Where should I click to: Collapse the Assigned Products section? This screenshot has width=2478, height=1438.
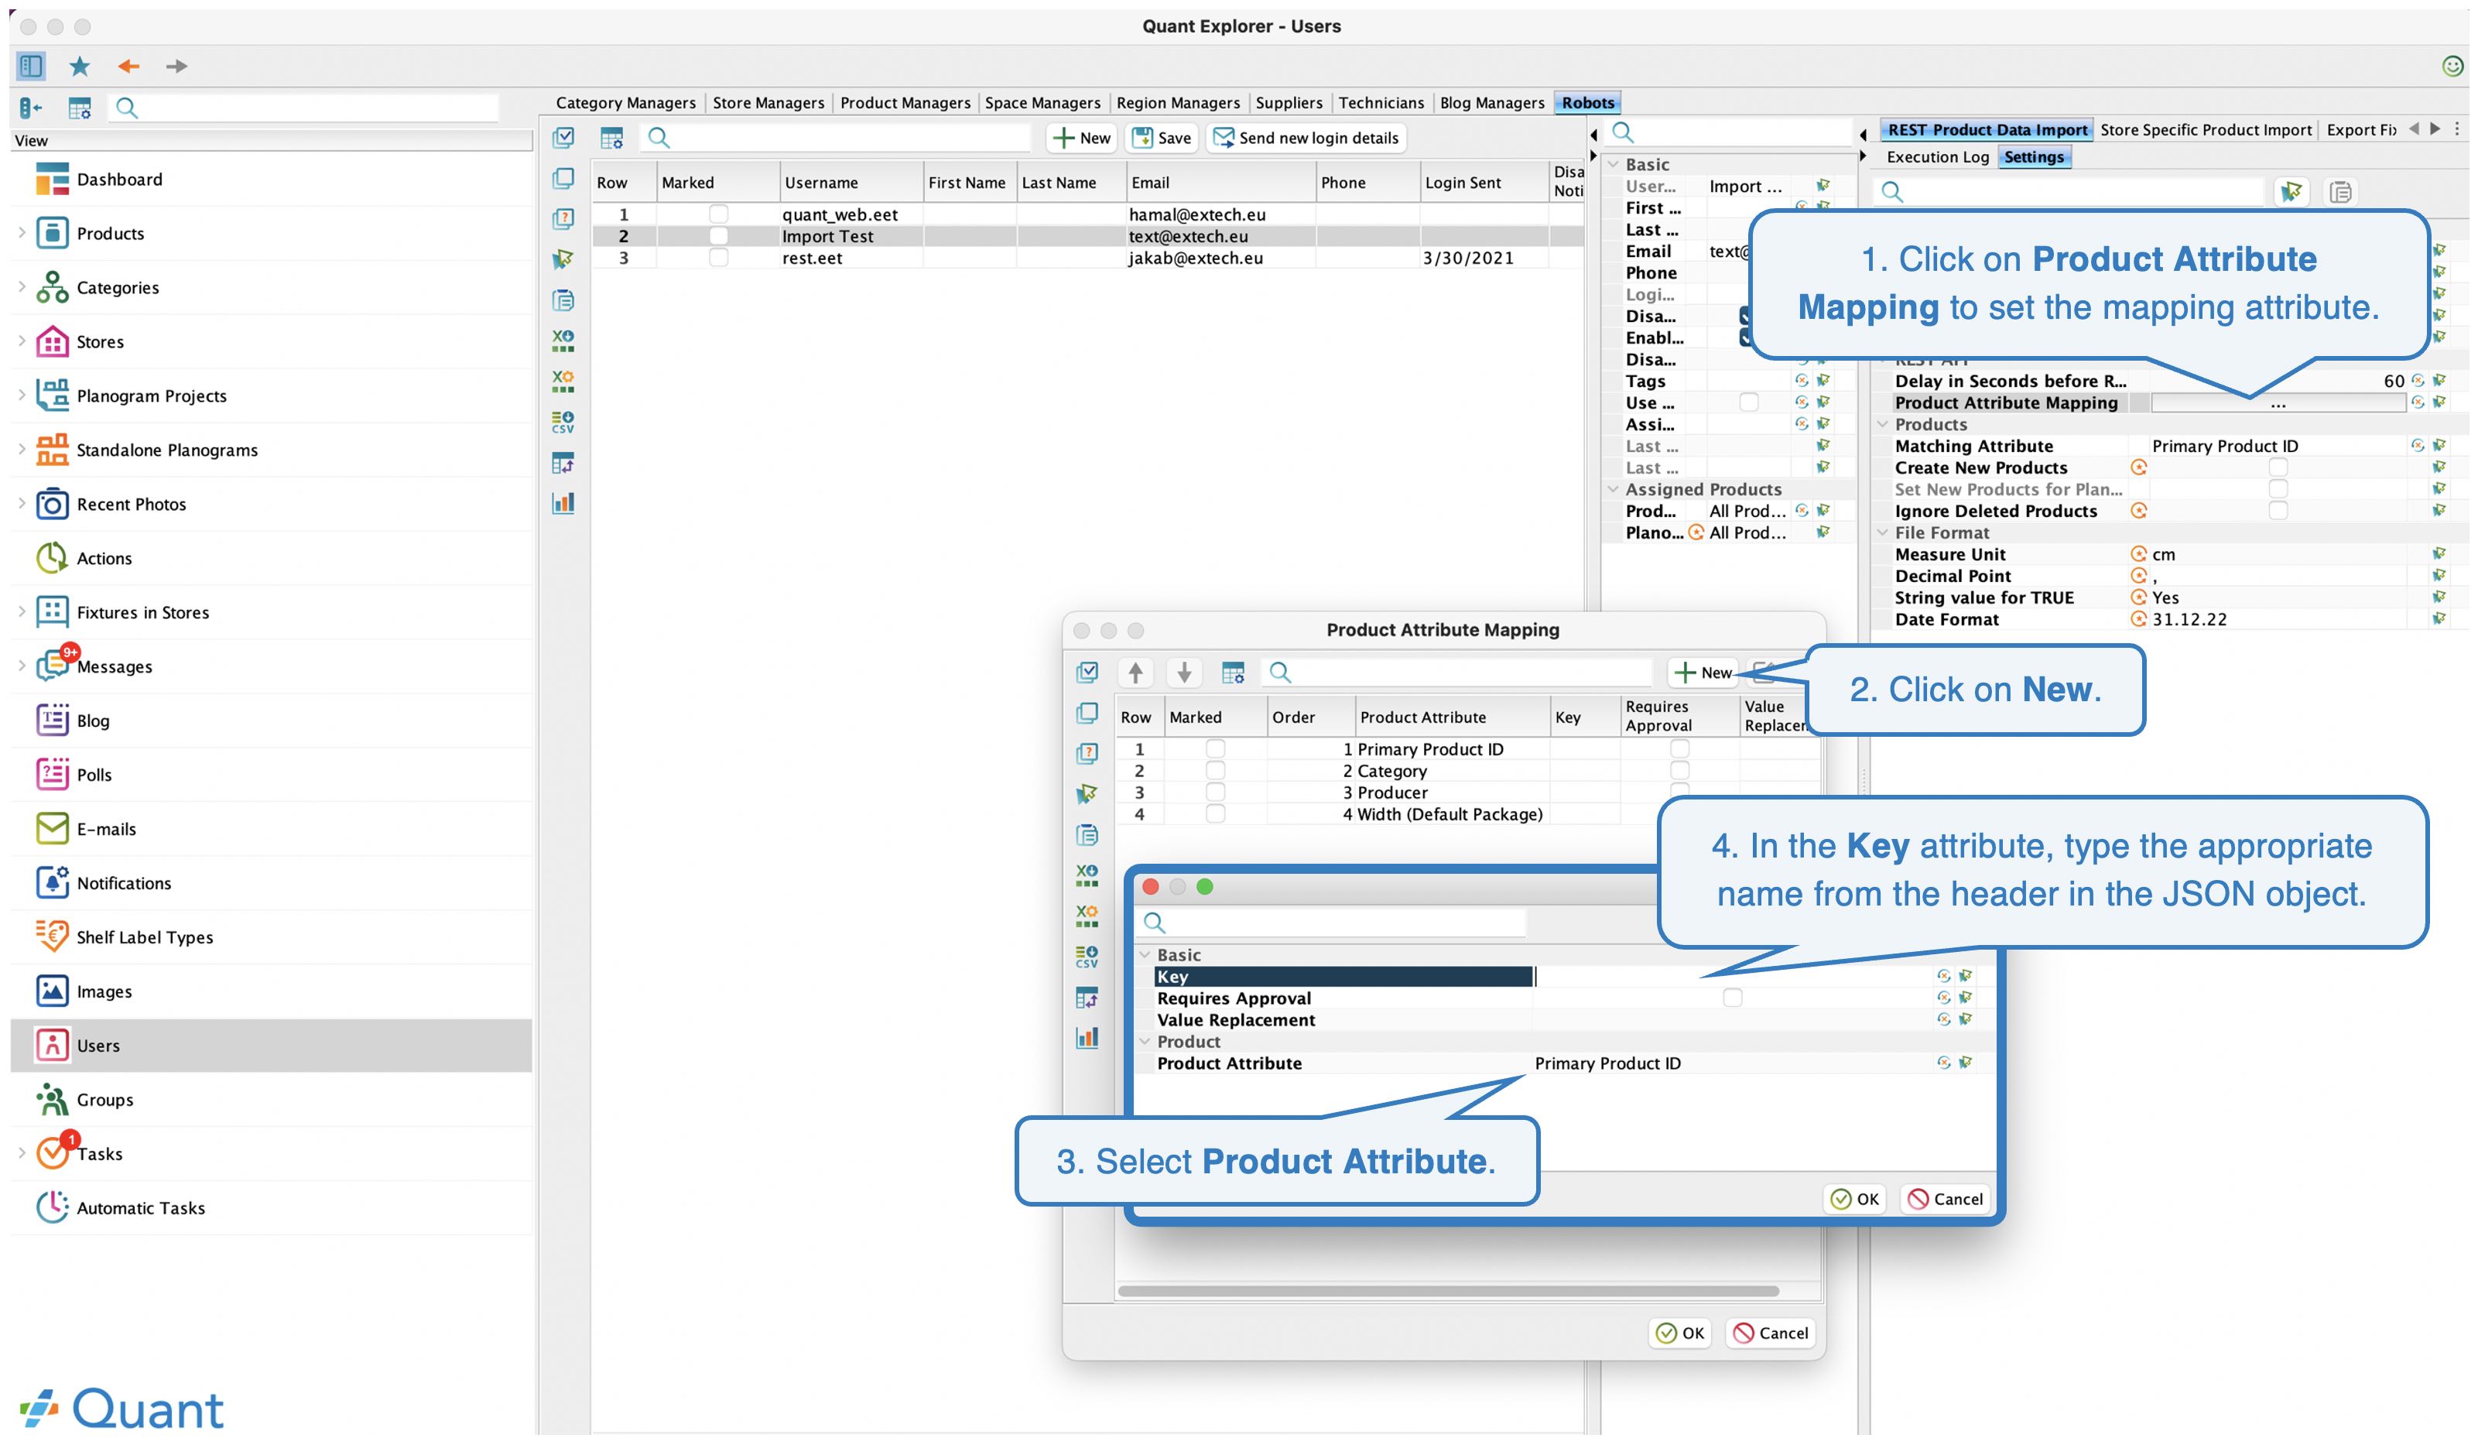pyautogui.click(x=1613, y=489)
